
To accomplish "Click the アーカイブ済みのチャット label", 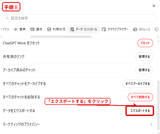I will coord(19,70).
